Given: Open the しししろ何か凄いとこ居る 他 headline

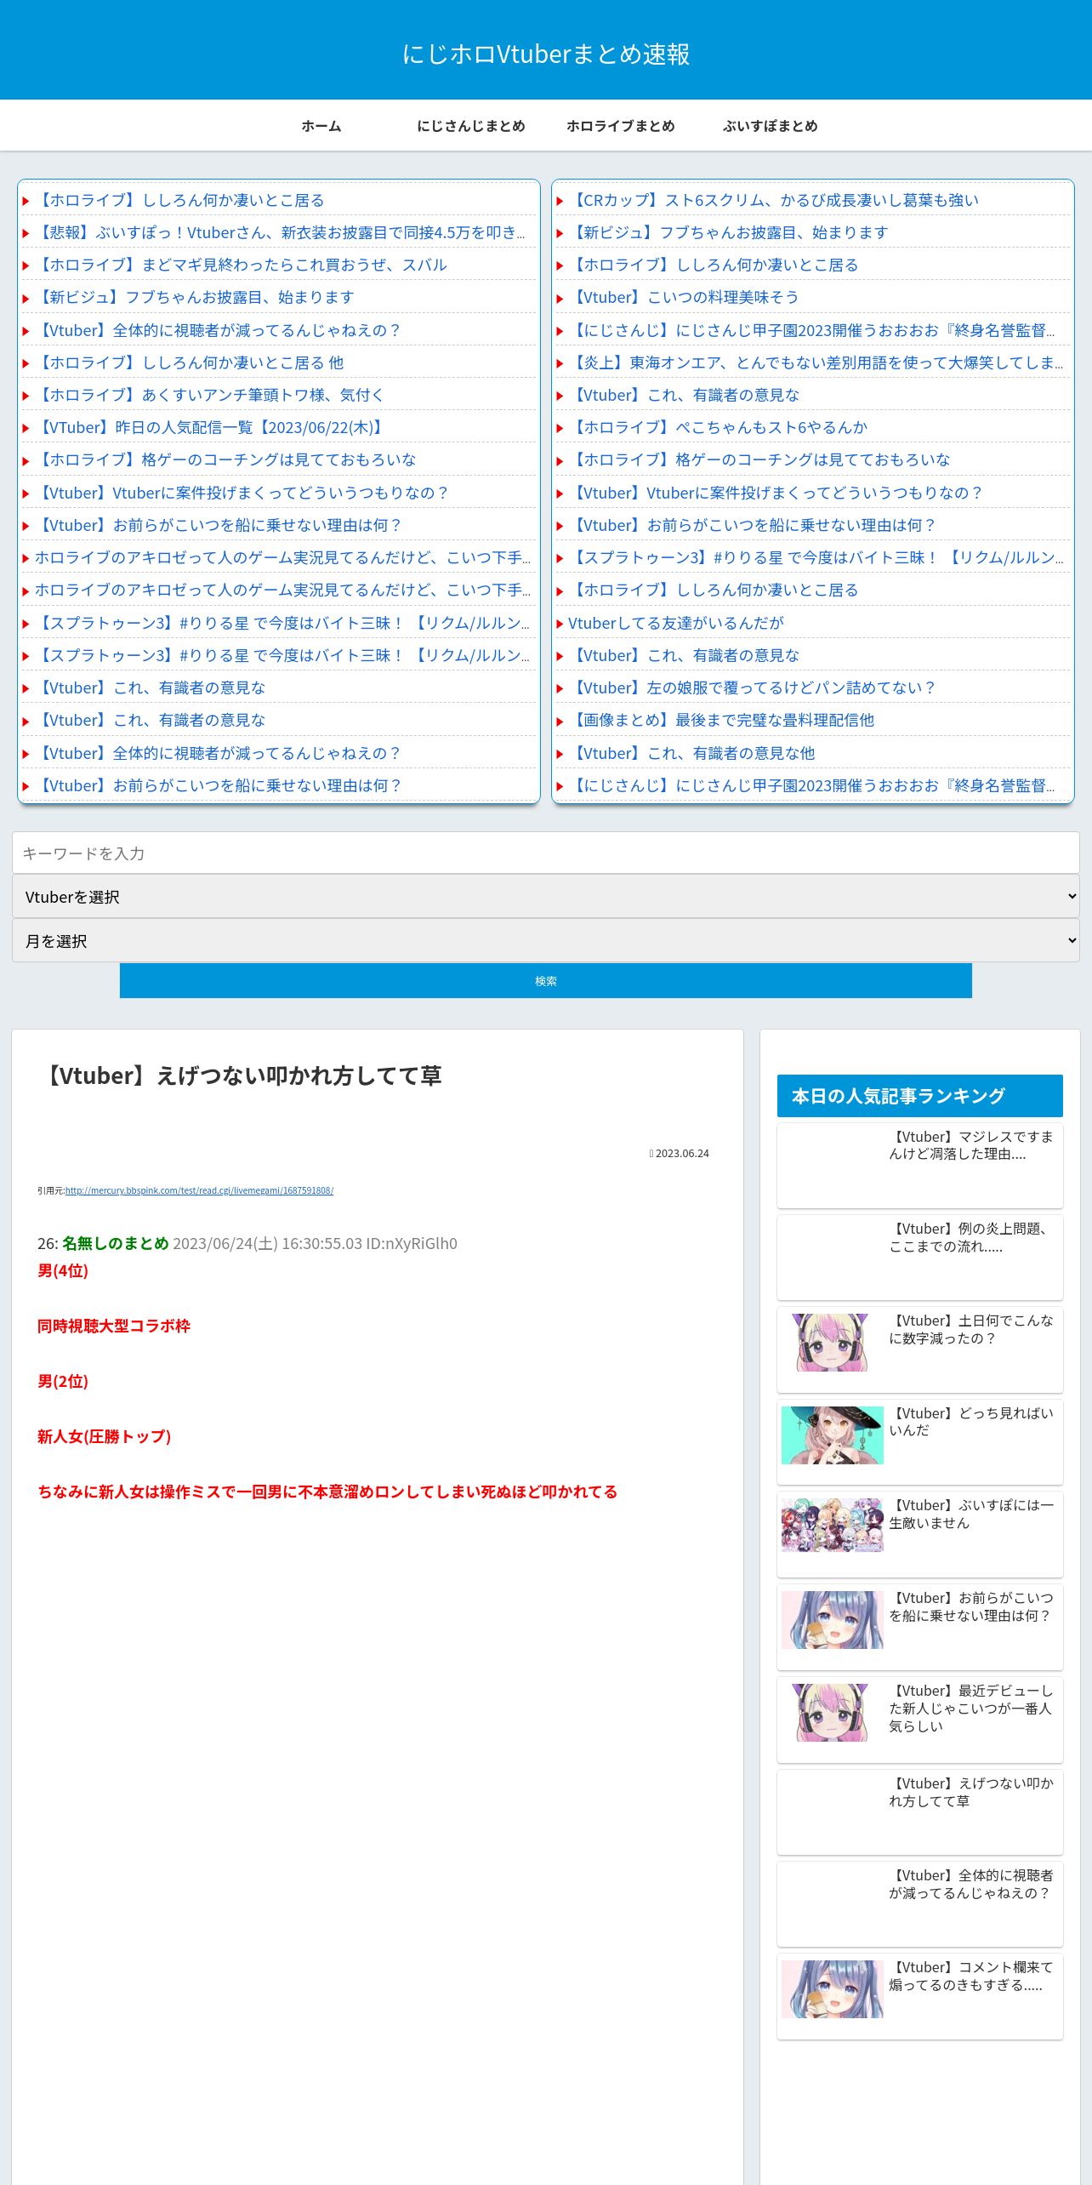Looking at the screenshot, I should click(190, 362).
